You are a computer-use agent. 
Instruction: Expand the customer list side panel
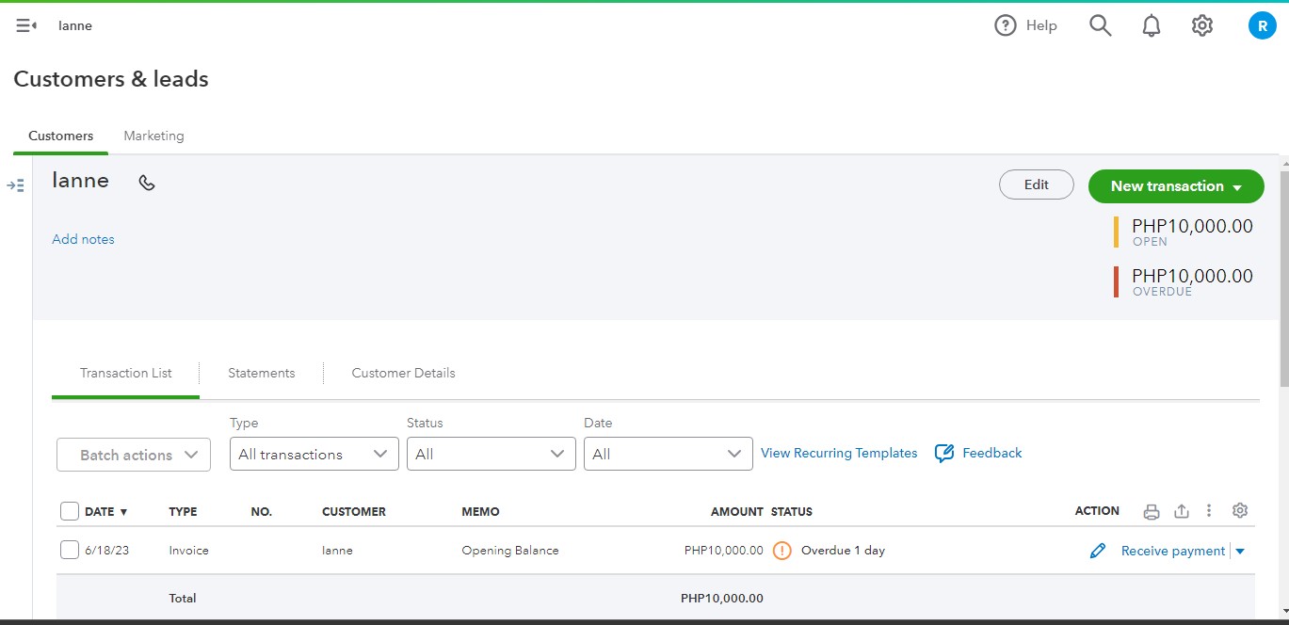15,185
